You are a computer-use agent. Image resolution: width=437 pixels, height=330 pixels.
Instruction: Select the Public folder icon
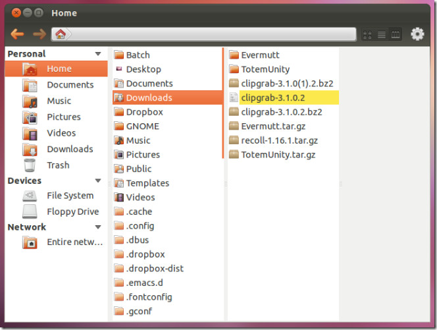119,169
